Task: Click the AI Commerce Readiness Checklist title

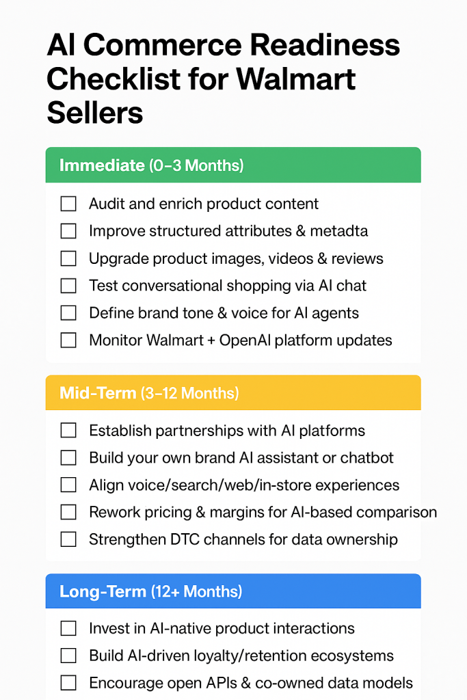Action: 223,80
